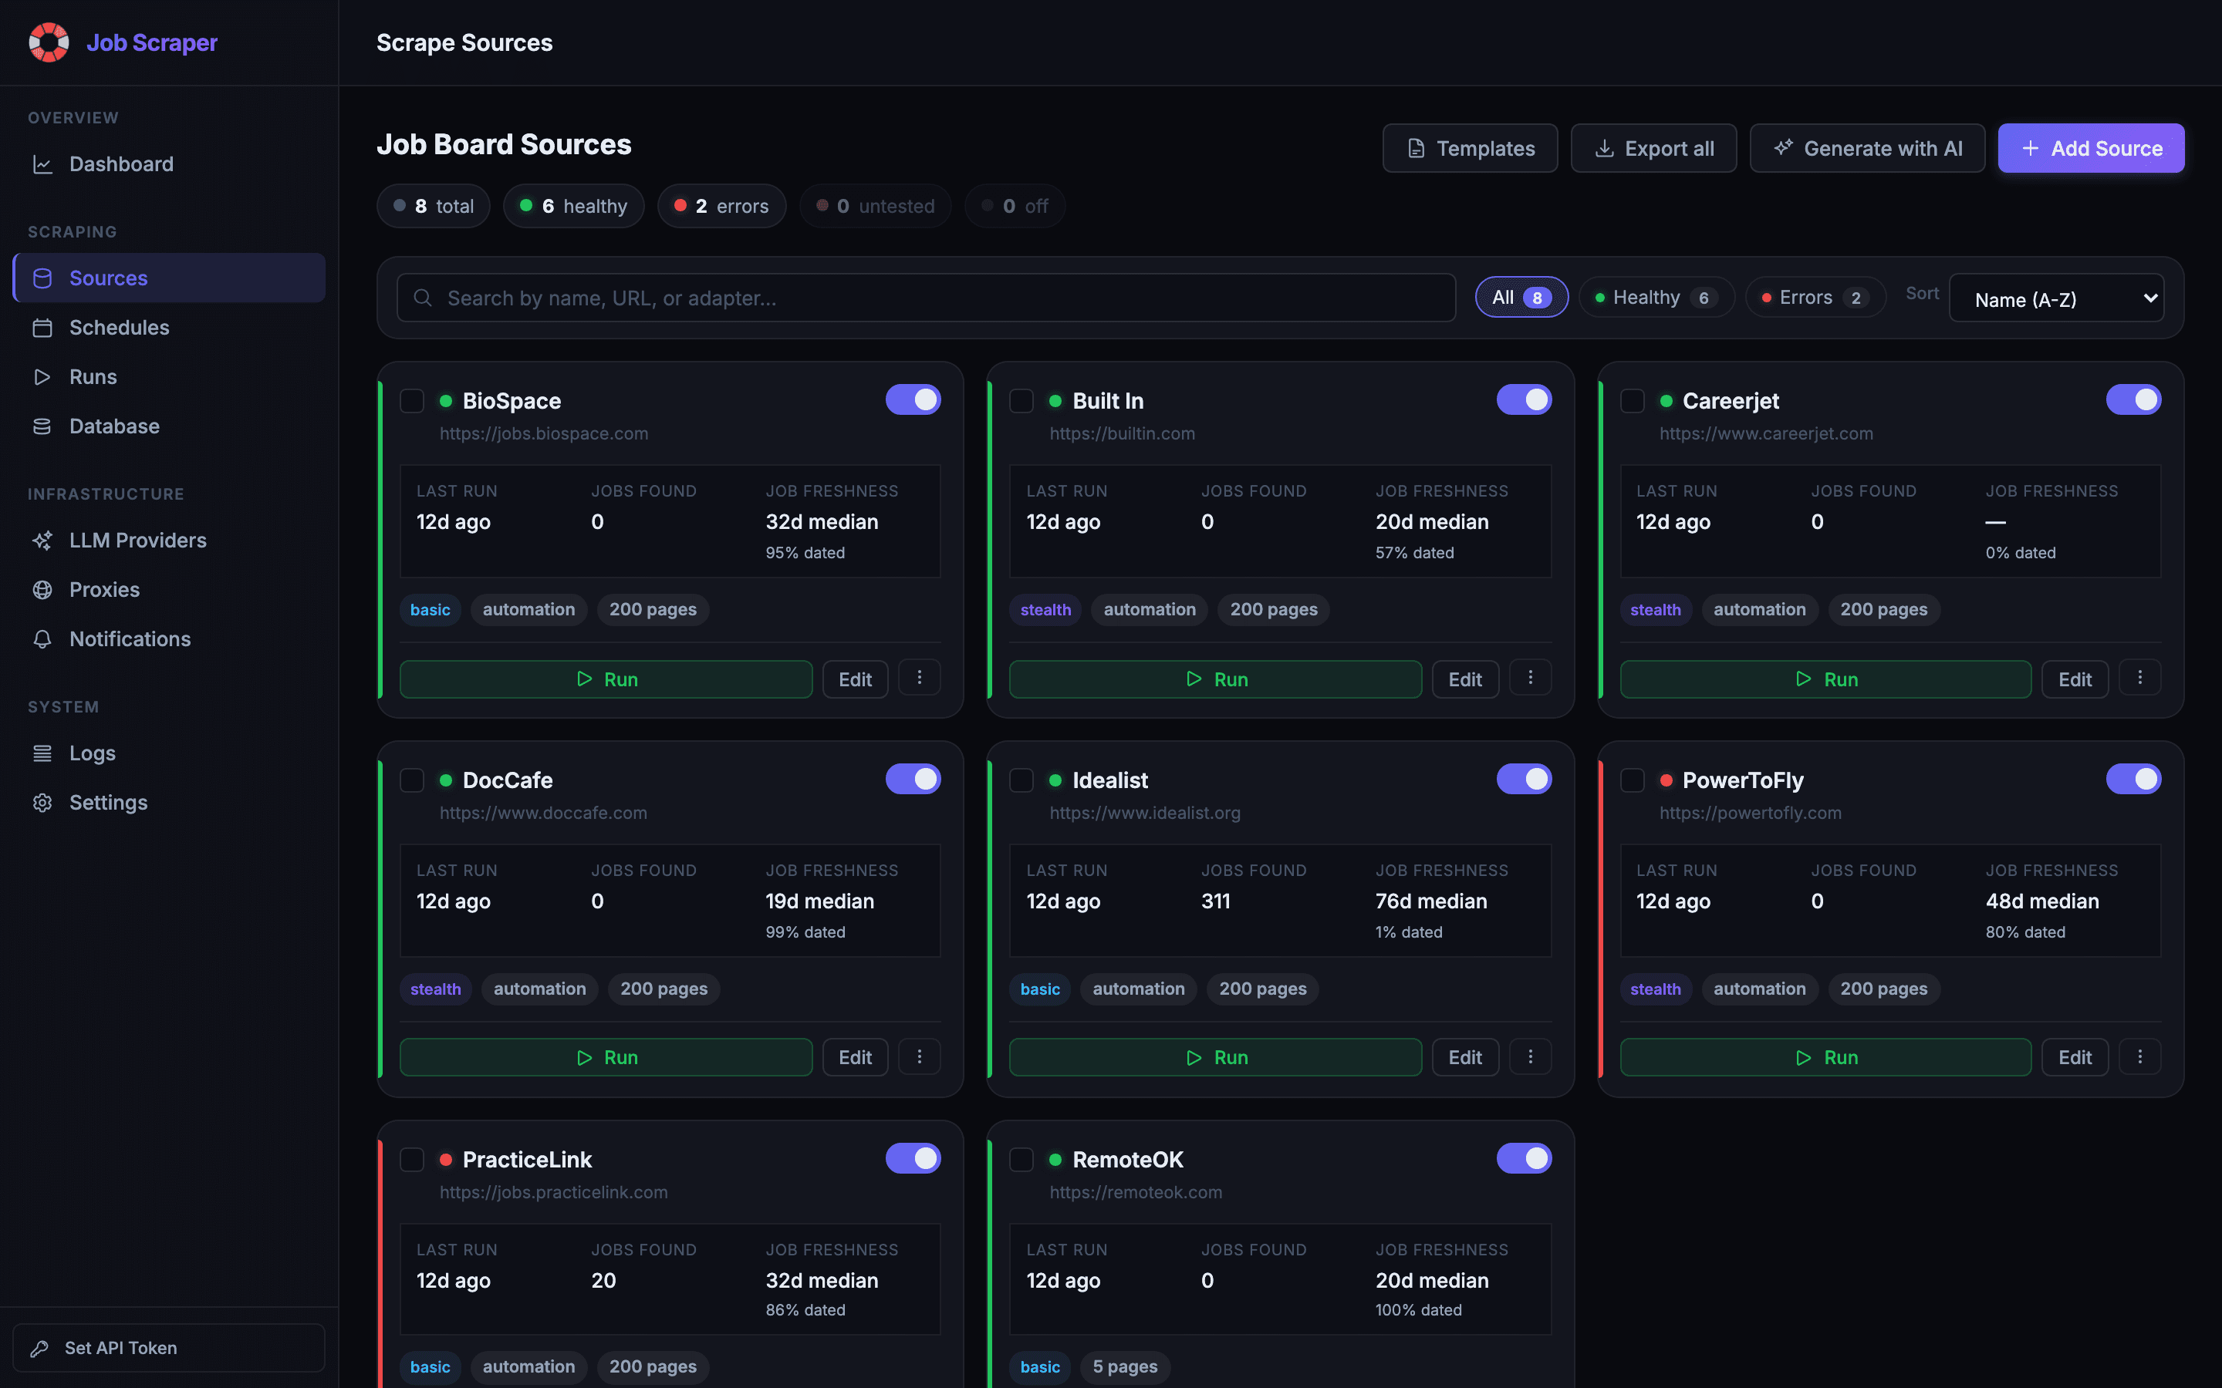Open Careerjet more options menu
The width and height of the screenshot is (2222, 1388).
pyautogui.click(x=2140, y=678)
